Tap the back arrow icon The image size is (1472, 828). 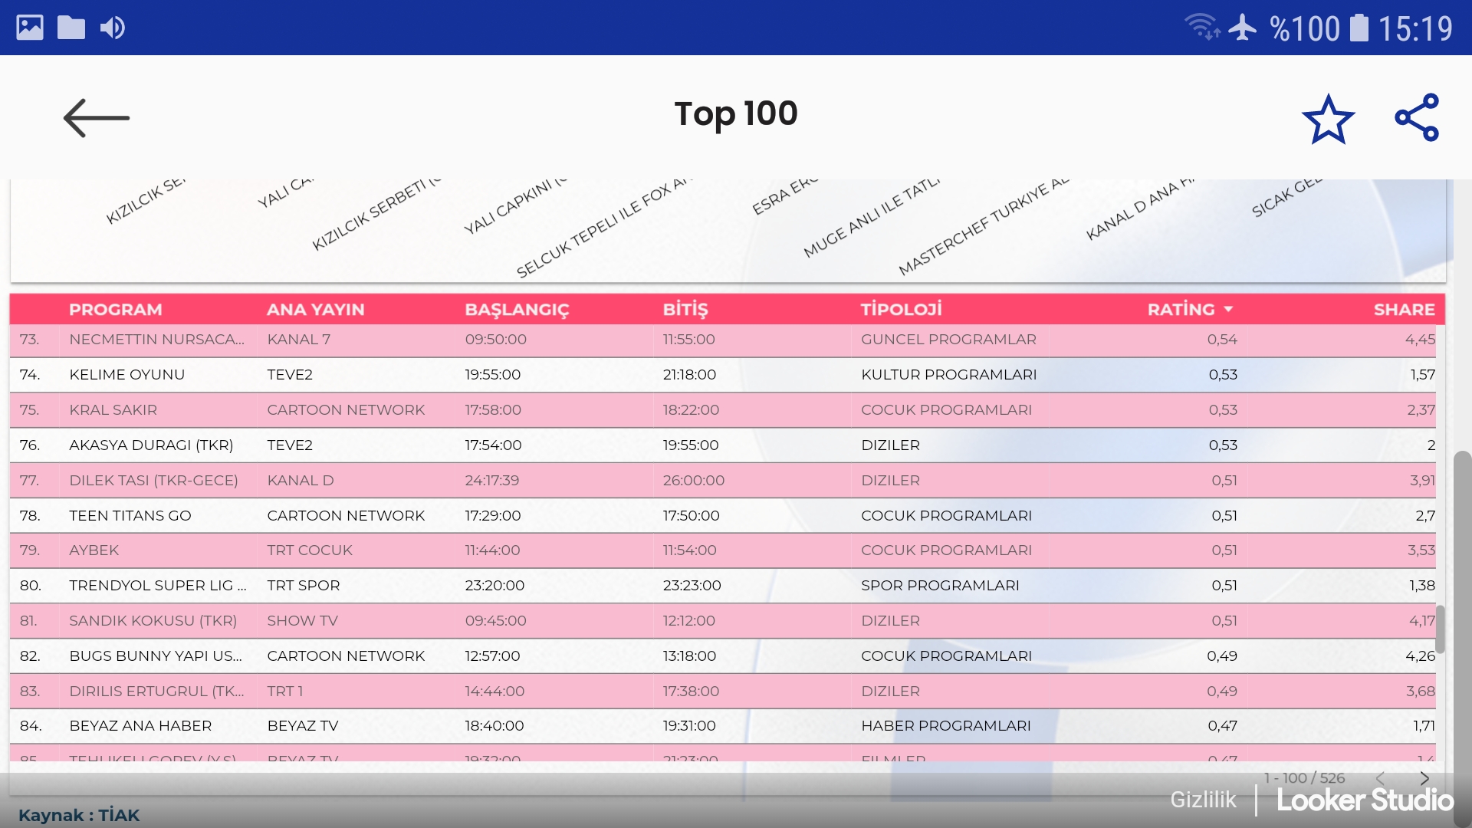pyautogui.click(x=96, y=118)
